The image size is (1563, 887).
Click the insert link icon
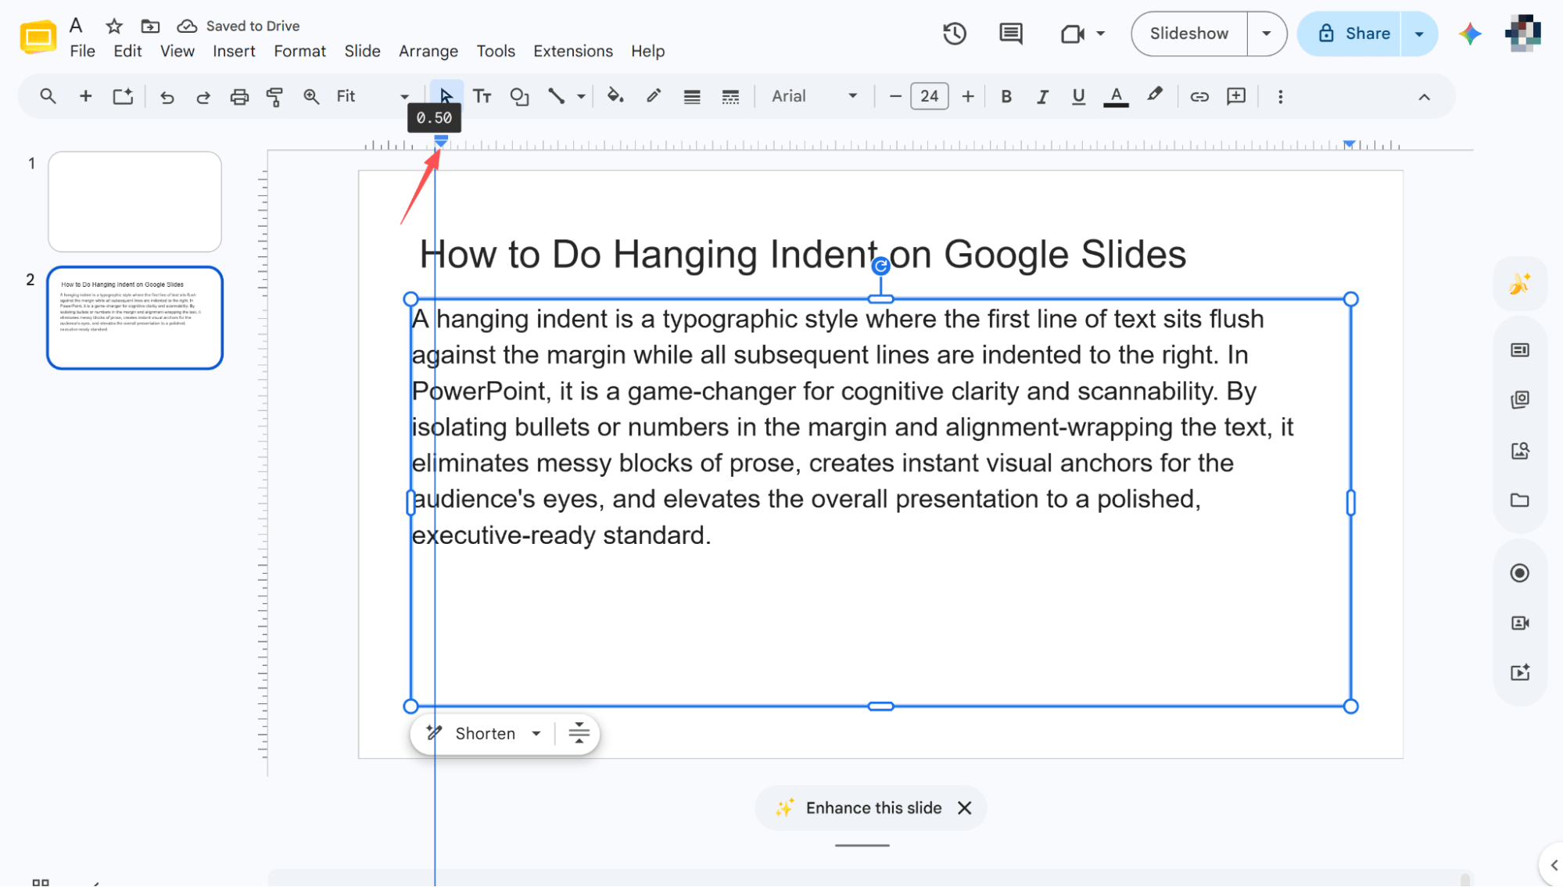(1199, 97)
